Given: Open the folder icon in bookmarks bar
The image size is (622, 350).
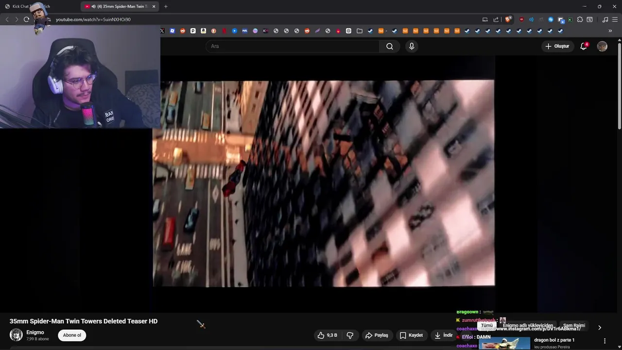Looking at the screenshot, I should [x=359, y=31].
